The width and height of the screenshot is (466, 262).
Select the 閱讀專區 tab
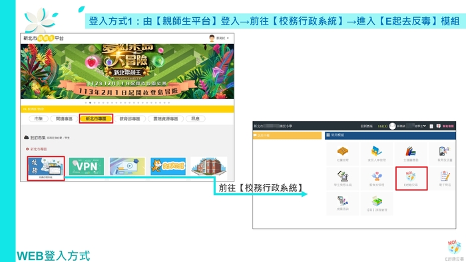(x=64, y=118)
